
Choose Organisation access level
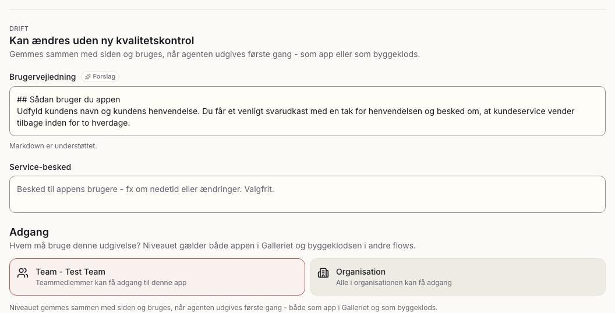[458, 277]
